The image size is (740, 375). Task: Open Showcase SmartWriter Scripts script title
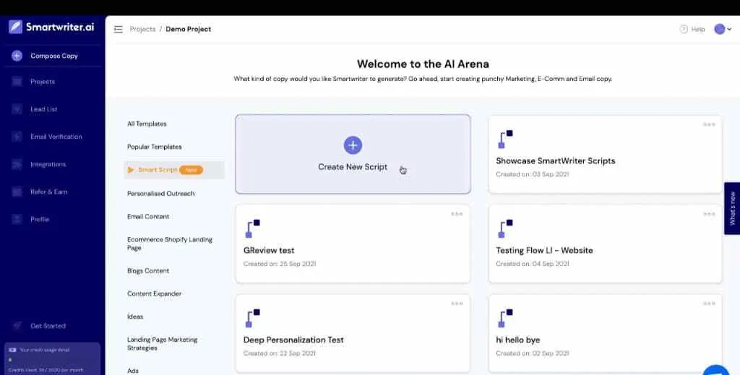click(x=556, y=161)
